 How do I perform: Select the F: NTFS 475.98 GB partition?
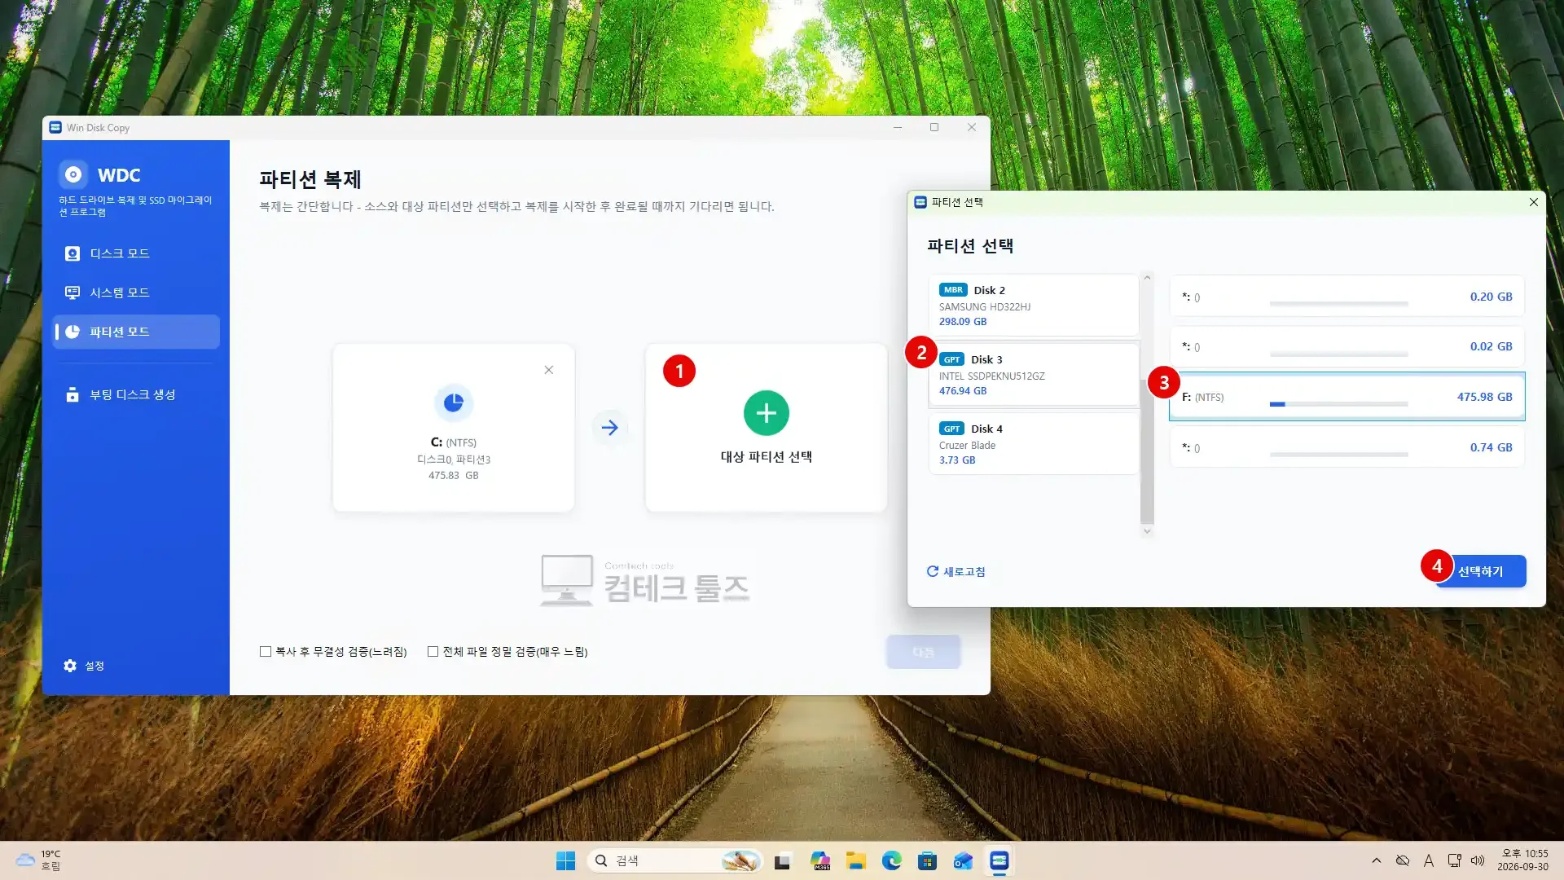[x=1347, y=397]
